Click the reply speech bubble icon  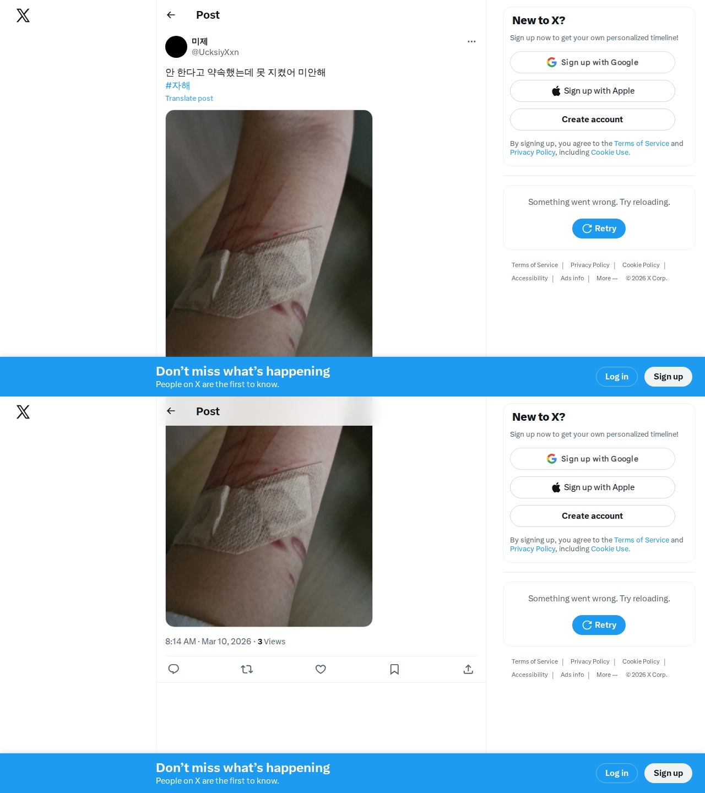click(x=173, y=669)
